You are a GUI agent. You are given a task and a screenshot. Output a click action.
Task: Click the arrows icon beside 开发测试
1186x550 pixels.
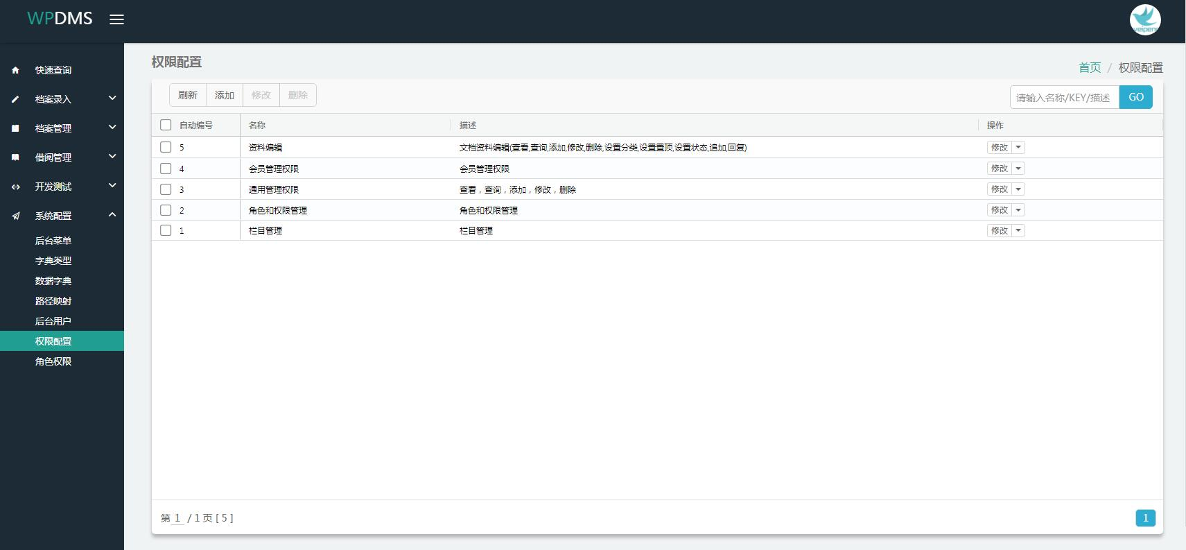pos(15,187)
